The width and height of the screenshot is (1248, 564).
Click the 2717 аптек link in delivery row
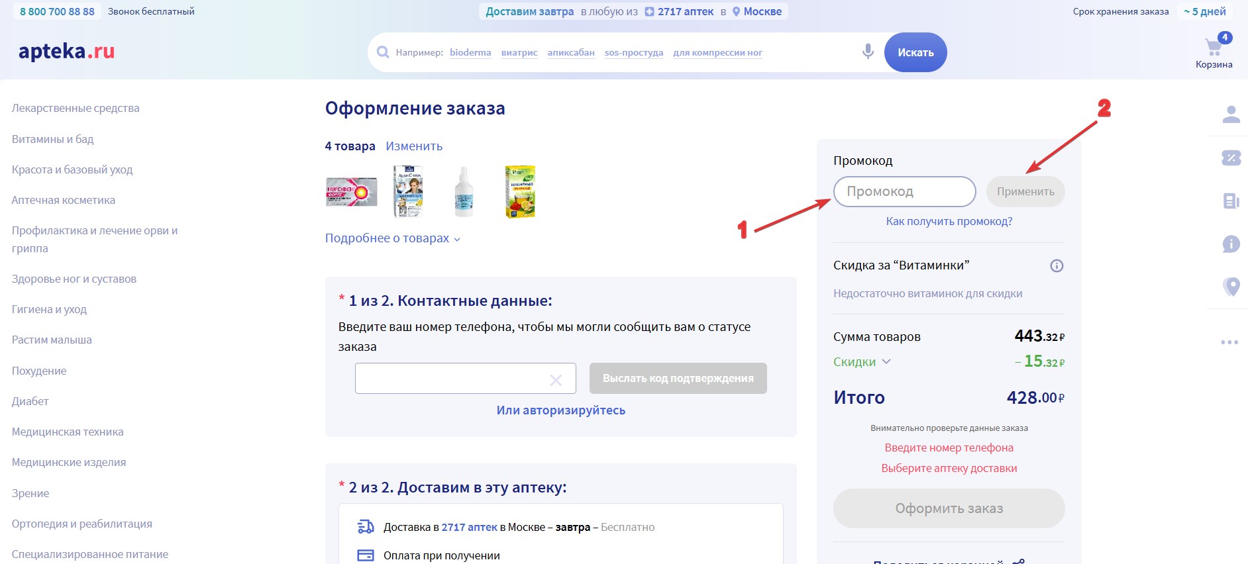469,527
